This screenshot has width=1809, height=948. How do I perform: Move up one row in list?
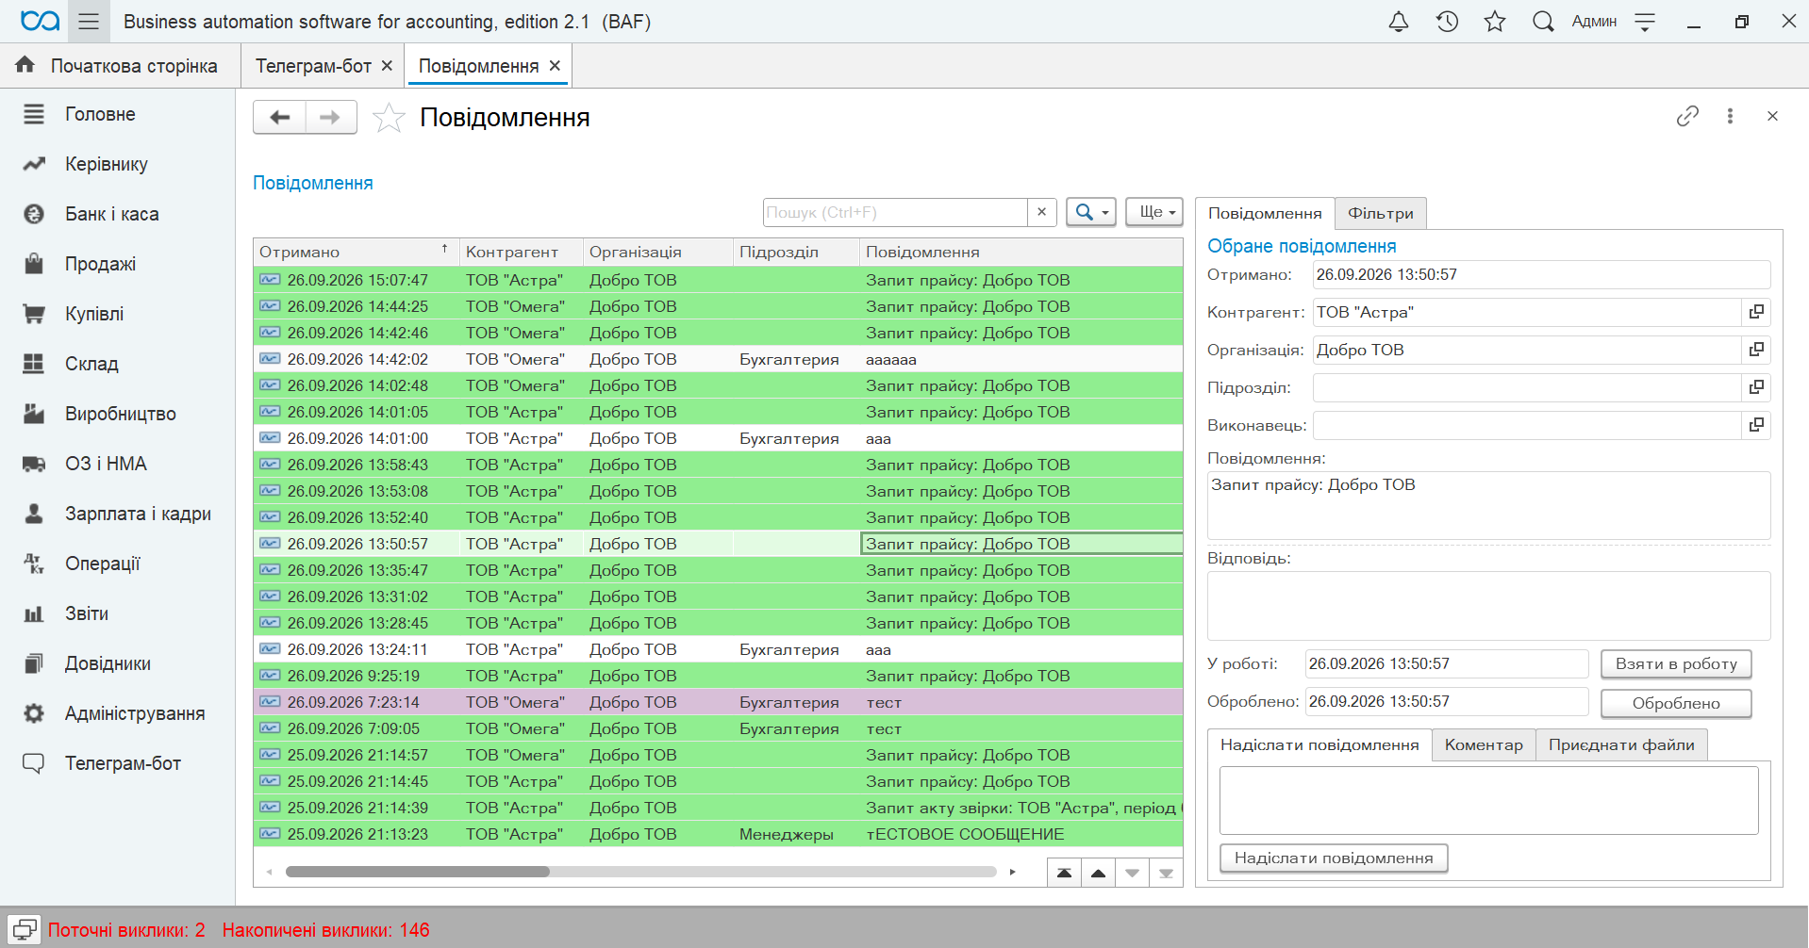(1098, 874)
